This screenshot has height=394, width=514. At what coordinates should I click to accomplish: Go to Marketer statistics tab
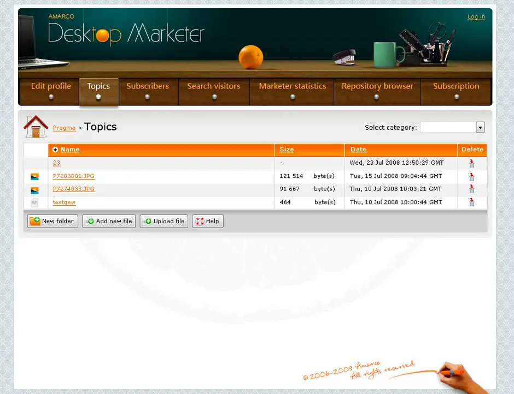coord(292,86)
